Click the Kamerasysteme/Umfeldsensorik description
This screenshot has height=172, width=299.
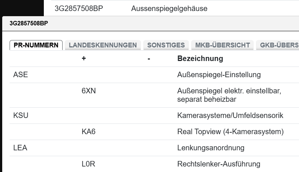coord(230,115)
